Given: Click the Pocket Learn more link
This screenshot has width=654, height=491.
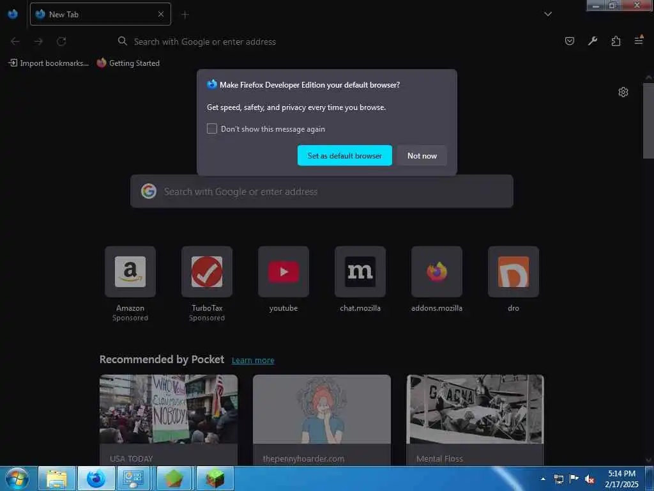Looking at the screenshot, I should tap(253, 361).
